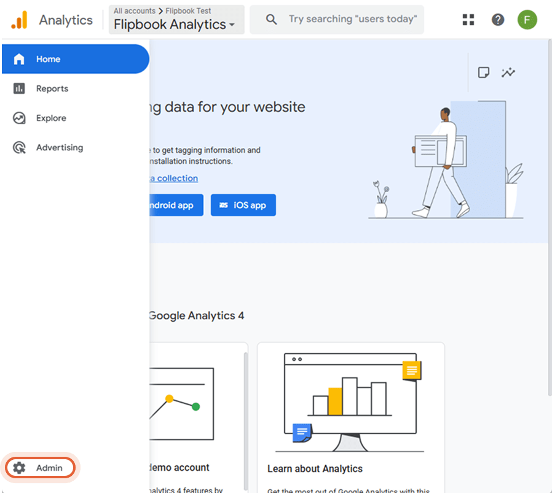Screen dimensions: 552x493
Task: Click the Google Analytics 4 section heading
Action: (197, 316)
